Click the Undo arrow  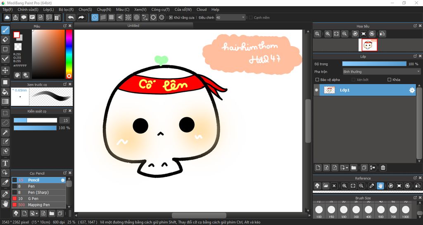71,17
